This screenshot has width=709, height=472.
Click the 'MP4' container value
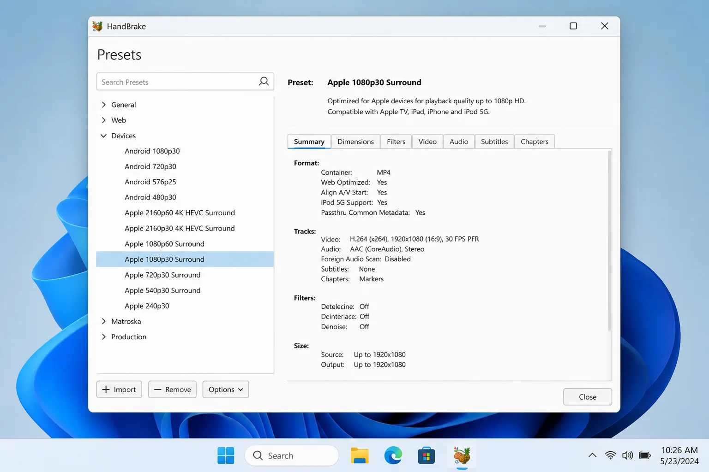pyautogui.click(x=384, y=172)
